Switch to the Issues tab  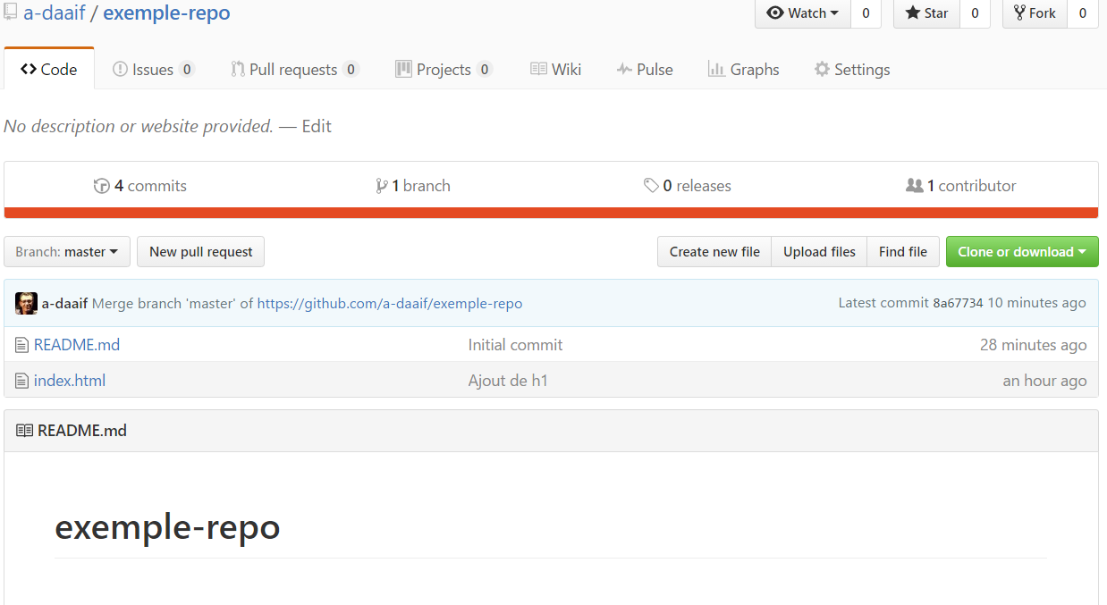tap(153, 70)
